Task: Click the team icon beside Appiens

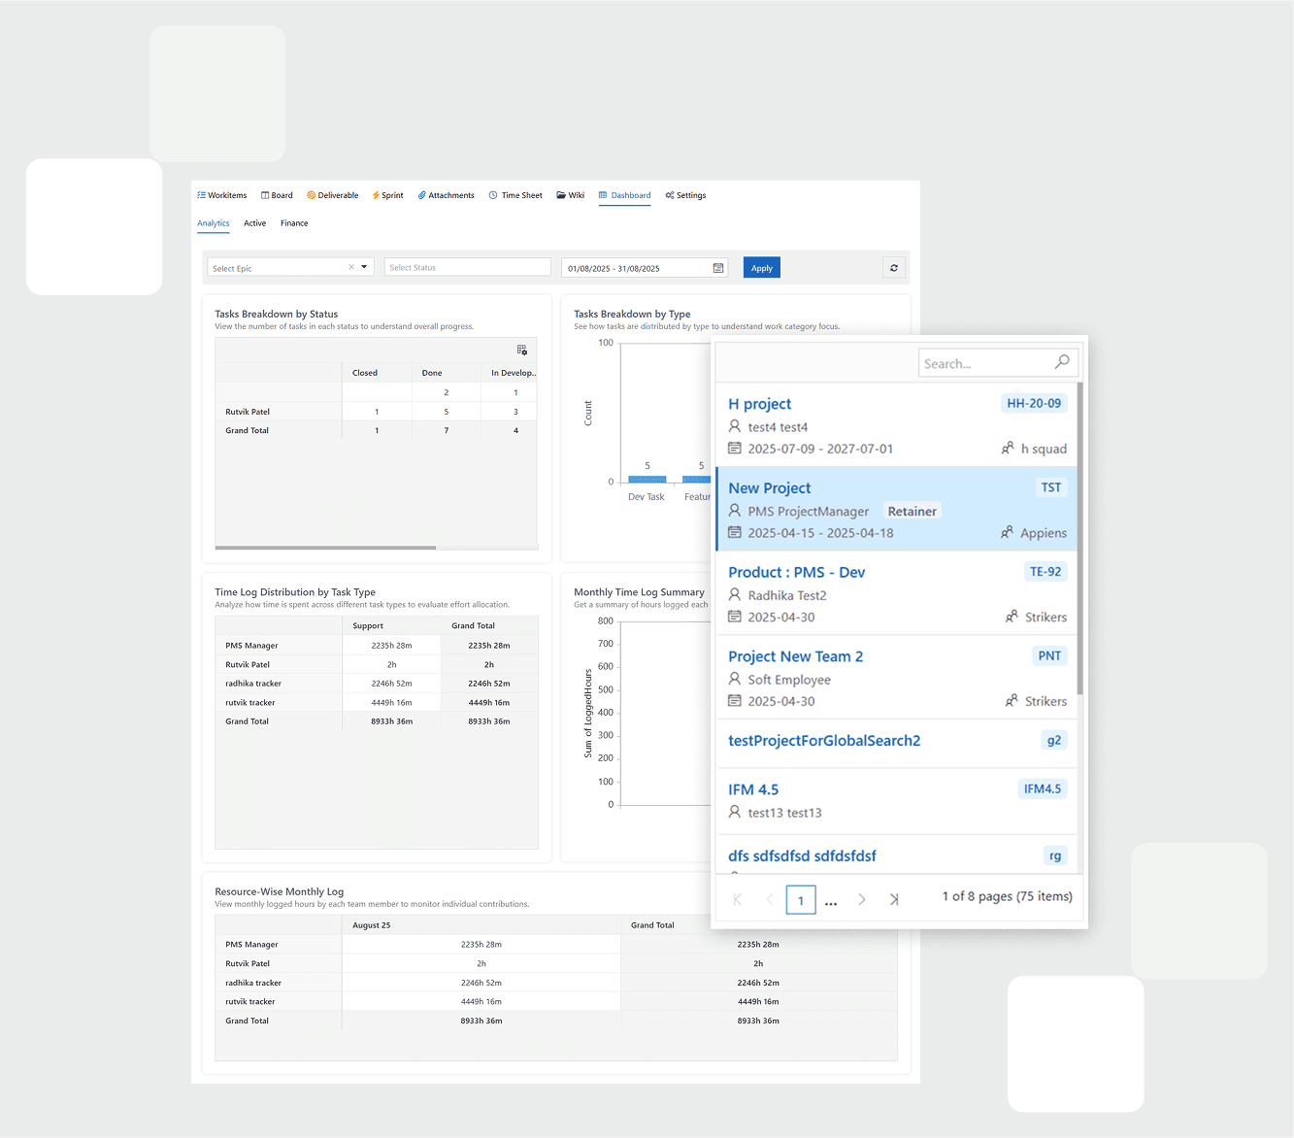Action: point(1007,532)
